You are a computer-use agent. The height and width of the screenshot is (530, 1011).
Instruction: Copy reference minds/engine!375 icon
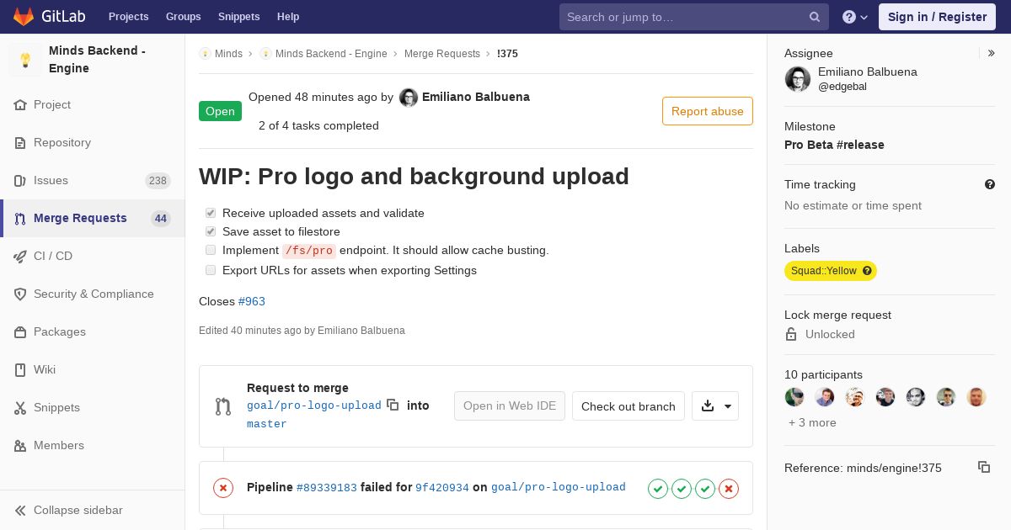(x=984, y=467)
